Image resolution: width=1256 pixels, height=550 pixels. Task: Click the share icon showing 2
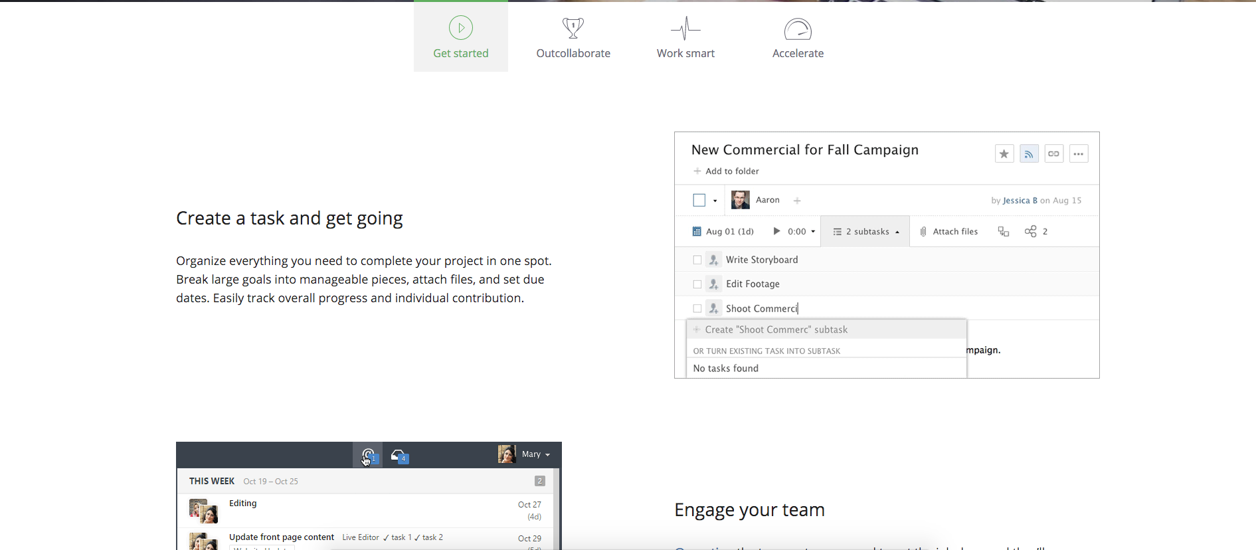click(x=1035, y=232)
